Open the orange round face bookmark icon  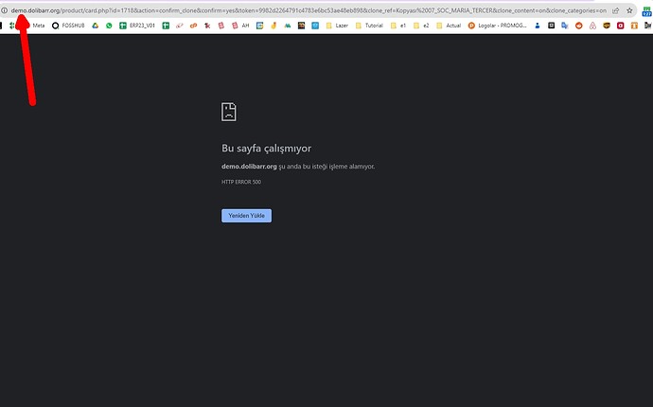579,26
